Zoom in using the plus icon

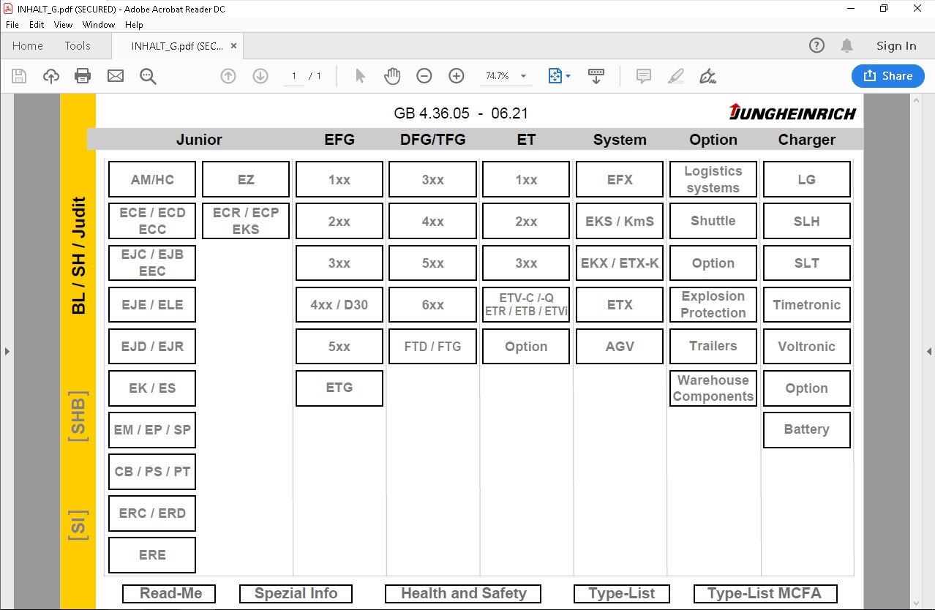456,75
